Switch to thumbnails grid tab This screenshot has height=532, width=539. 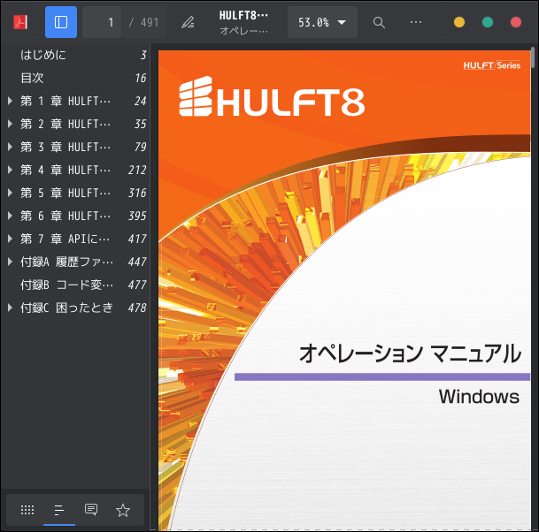[27, 510]
